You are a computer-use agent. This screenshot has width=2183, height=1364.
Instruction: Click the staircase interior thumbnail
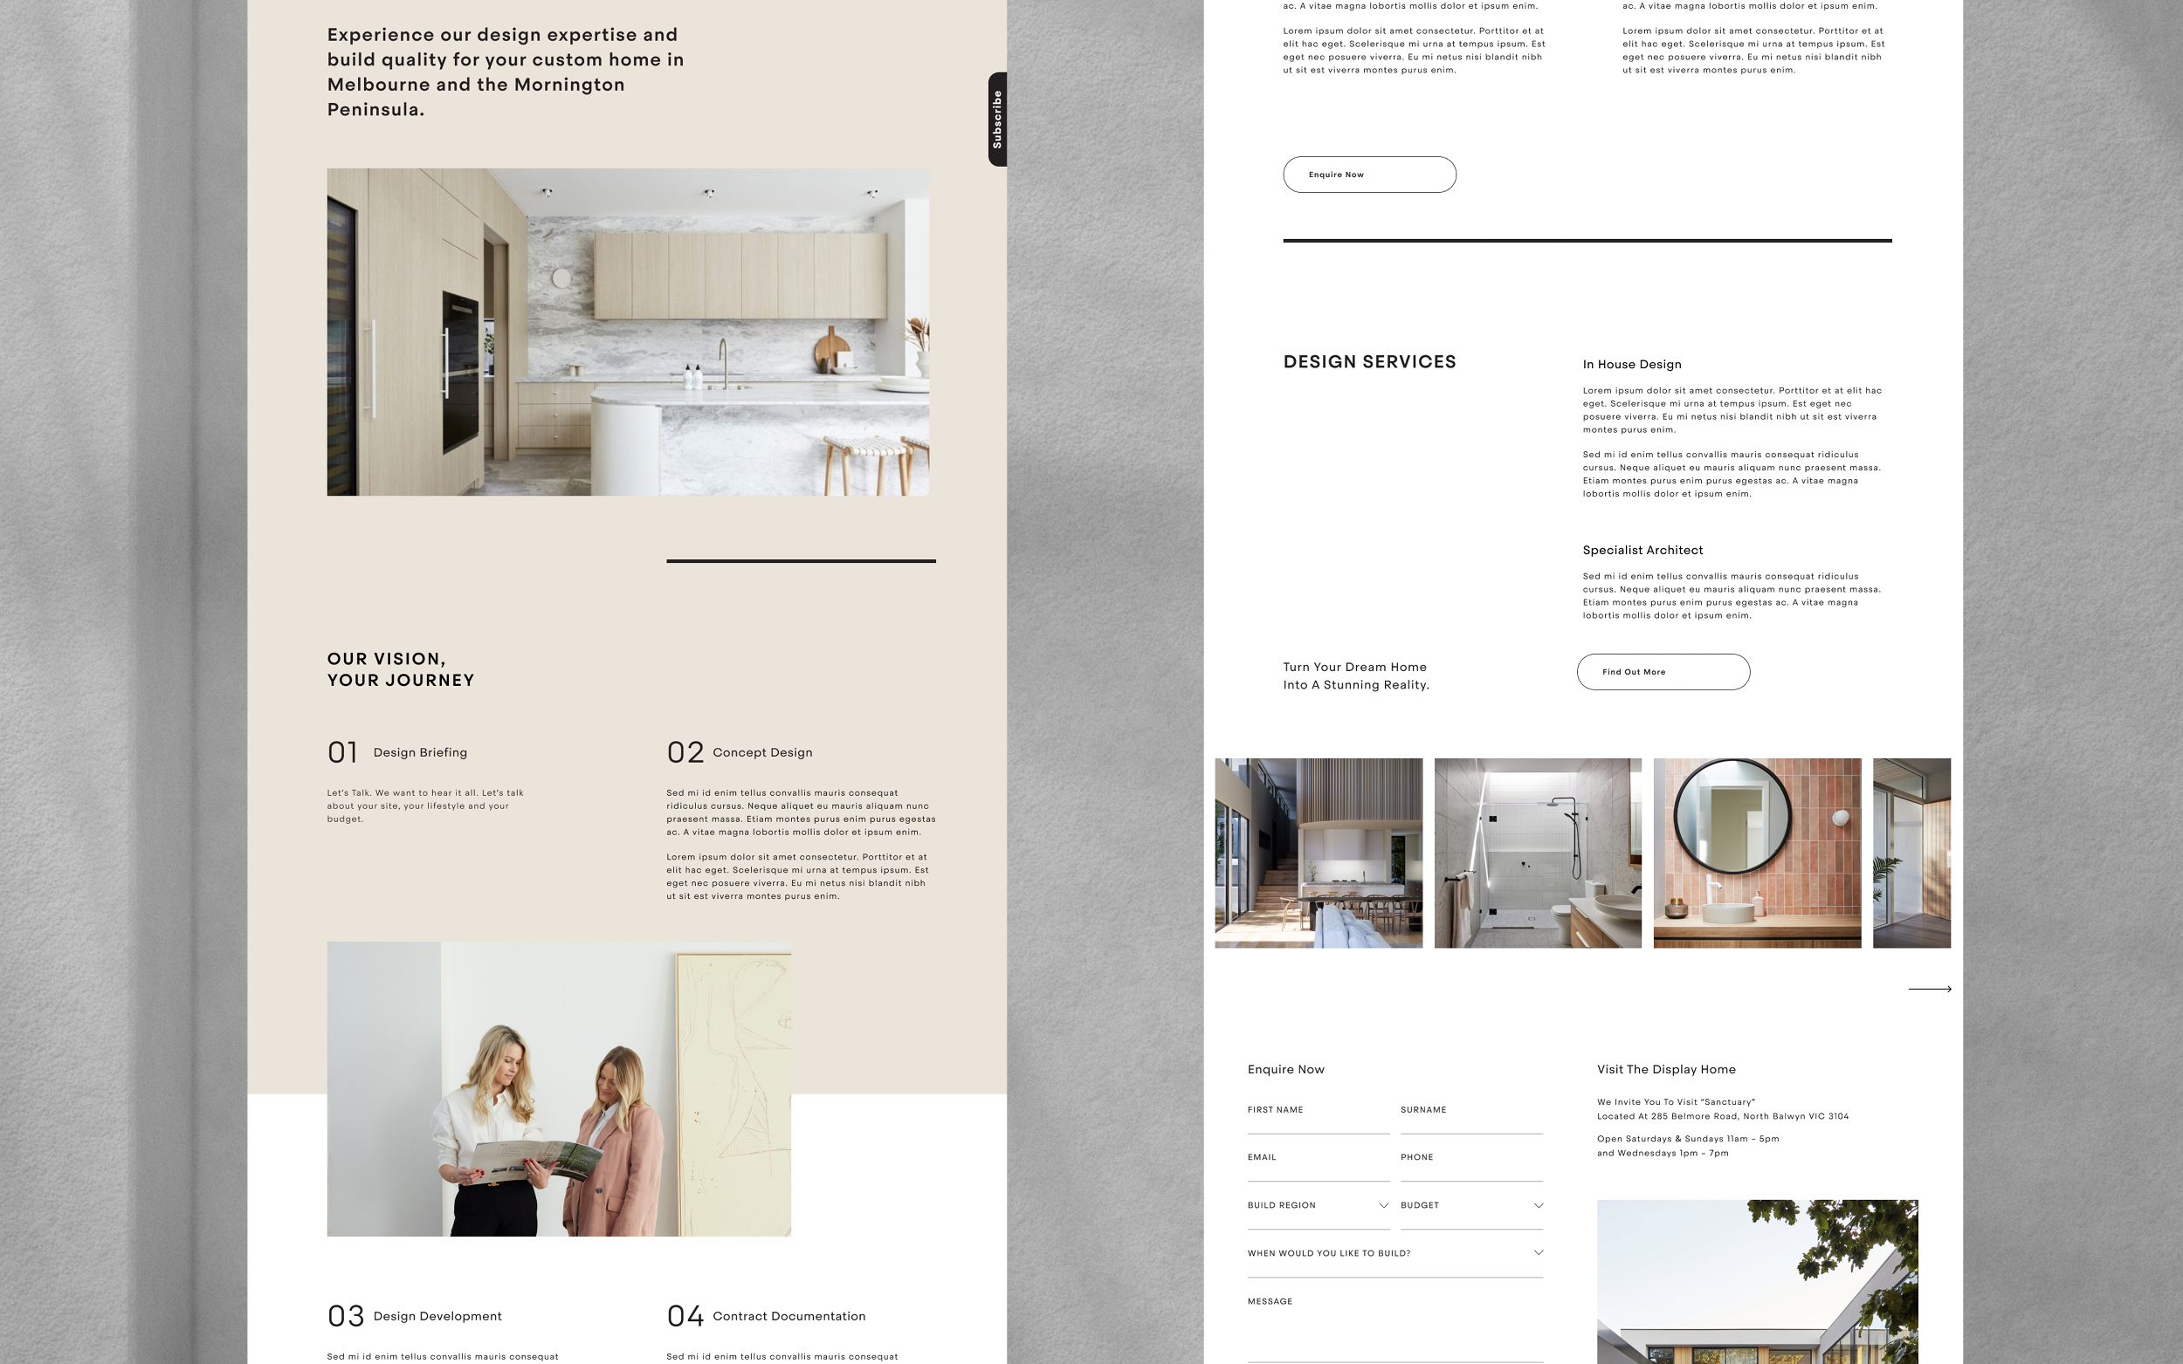point(1319,852)
